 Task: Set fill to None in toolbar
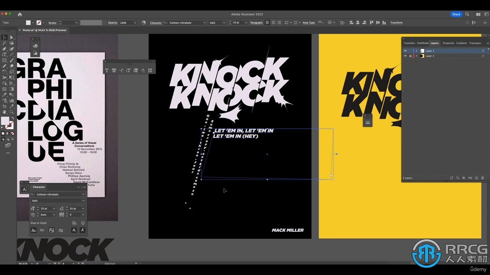point(12,133)
